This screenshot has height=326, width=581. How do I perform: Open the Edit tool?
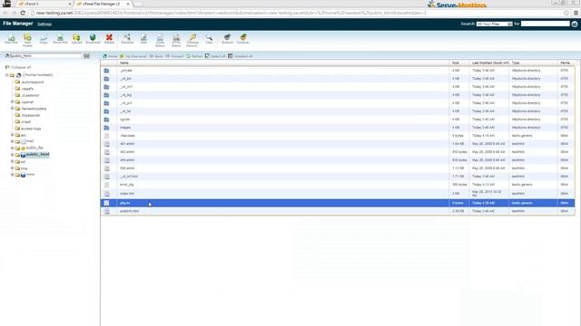143,39
